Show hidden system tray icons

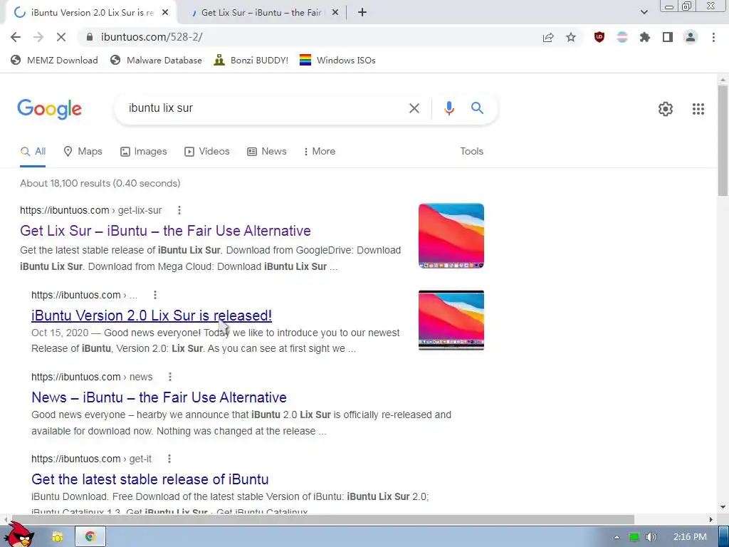point(617,537)
